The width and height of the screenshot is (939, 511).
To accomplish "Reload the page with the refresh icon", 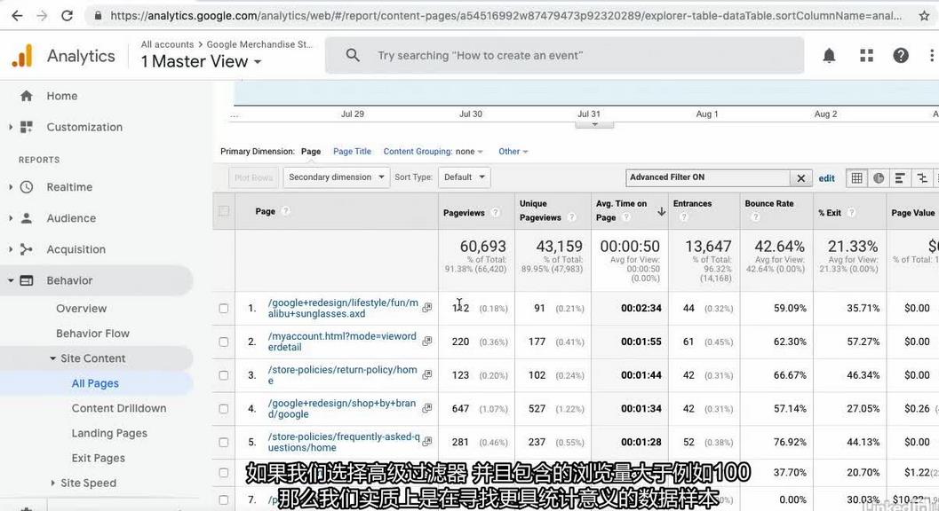I will (x=68, y=16).
